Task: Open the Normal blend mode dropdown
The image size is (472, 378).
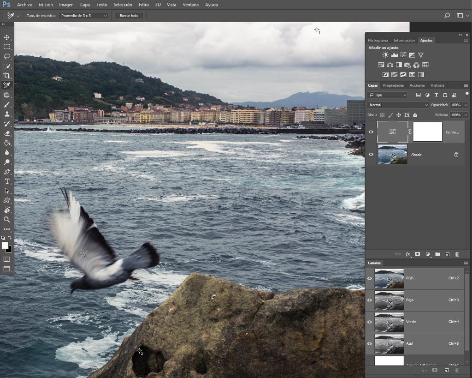Action: click(398, 105)
